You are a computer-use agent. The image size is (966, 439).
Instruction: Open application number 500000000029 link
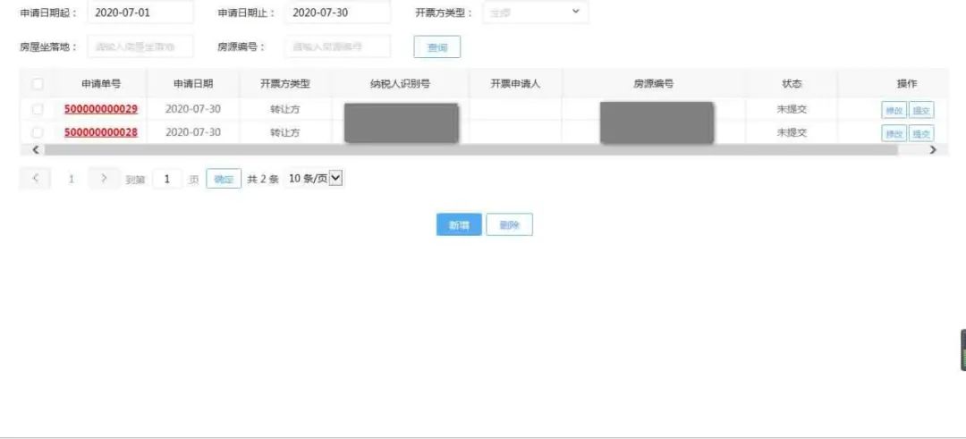coord(101,110)
